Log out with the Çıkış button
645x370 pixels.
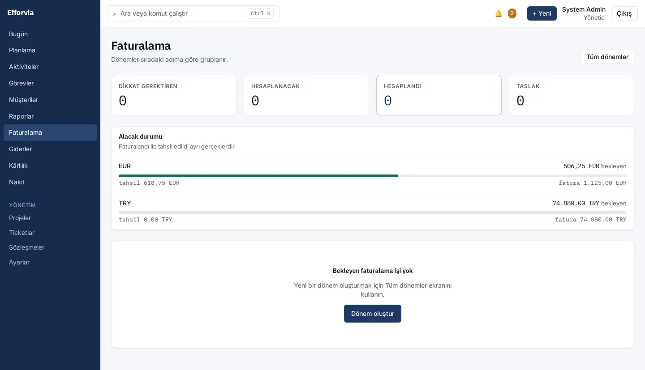(x=624, y=13)
